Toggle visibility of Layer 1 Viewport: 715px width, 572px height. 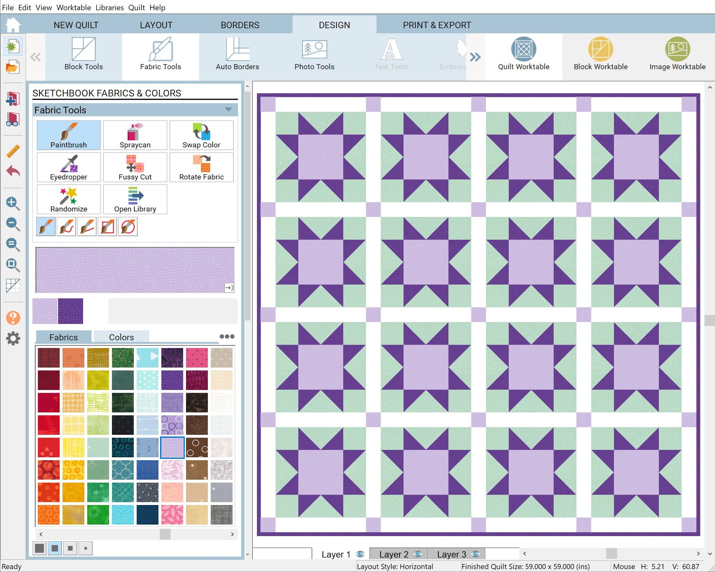(360, 554)
